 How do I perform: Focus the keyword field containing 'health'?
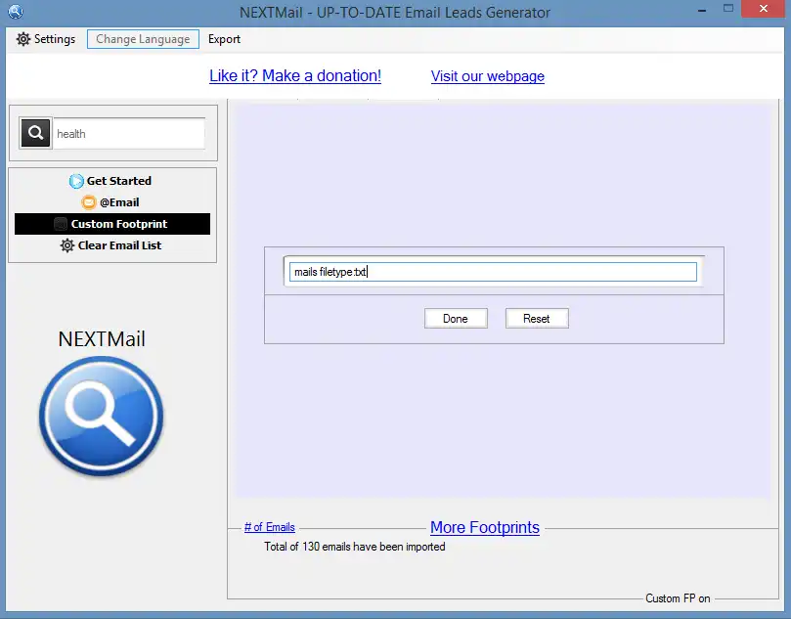129,134
